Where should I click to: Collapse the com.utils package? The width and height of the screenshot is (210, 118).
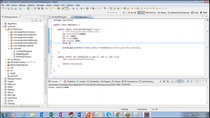click(x=9, y=49)
